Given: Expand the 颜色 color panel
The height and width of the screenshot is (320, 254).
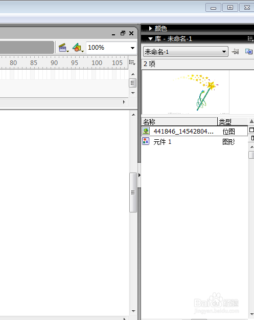Looking at the screenshot, I should click(x=151, y=28).
